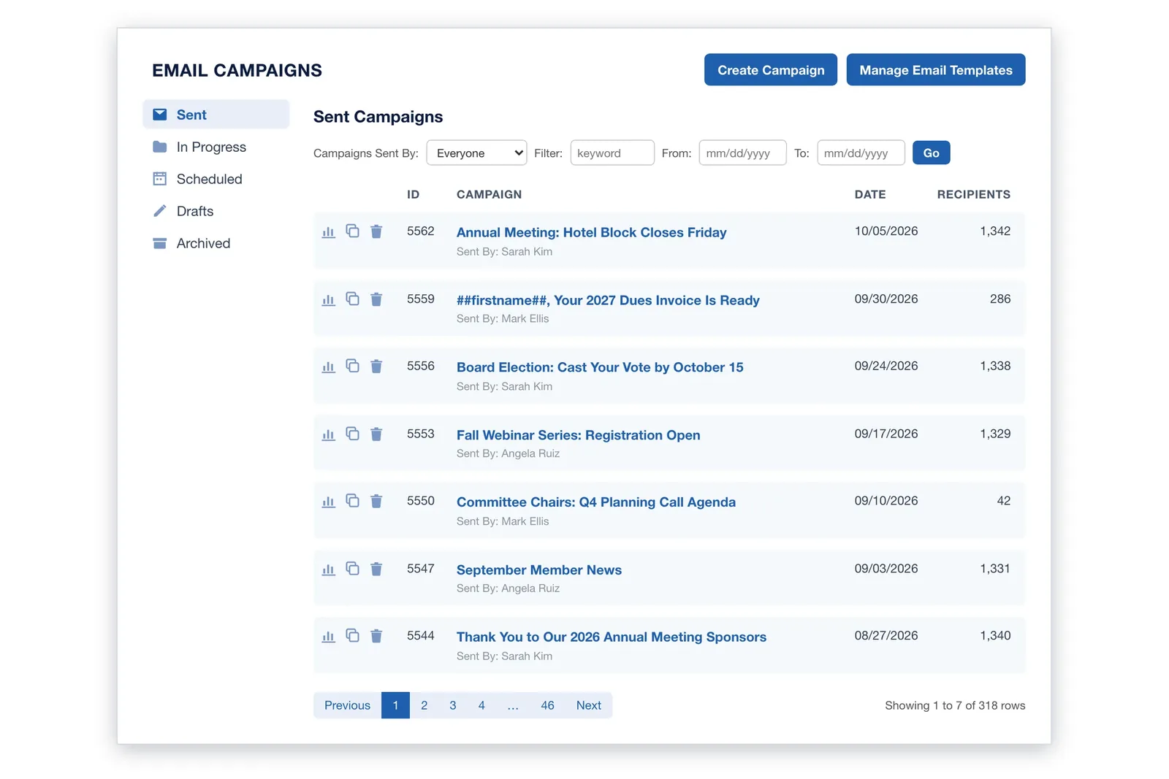Go to page 3 of results

point(453,705)
